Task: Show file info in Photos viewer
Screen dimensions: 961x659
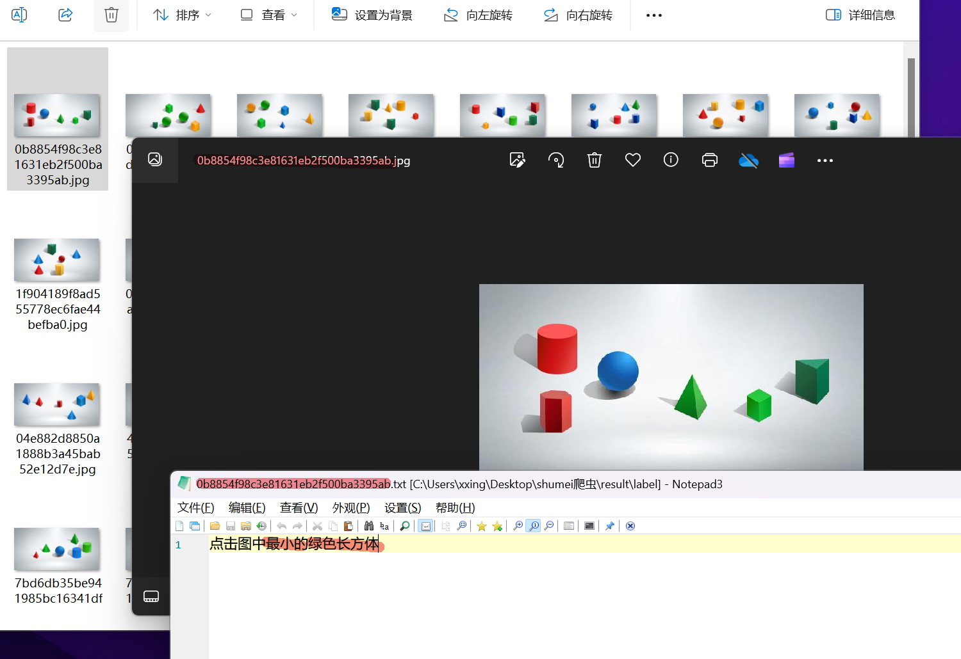Action: click(671, 160)
